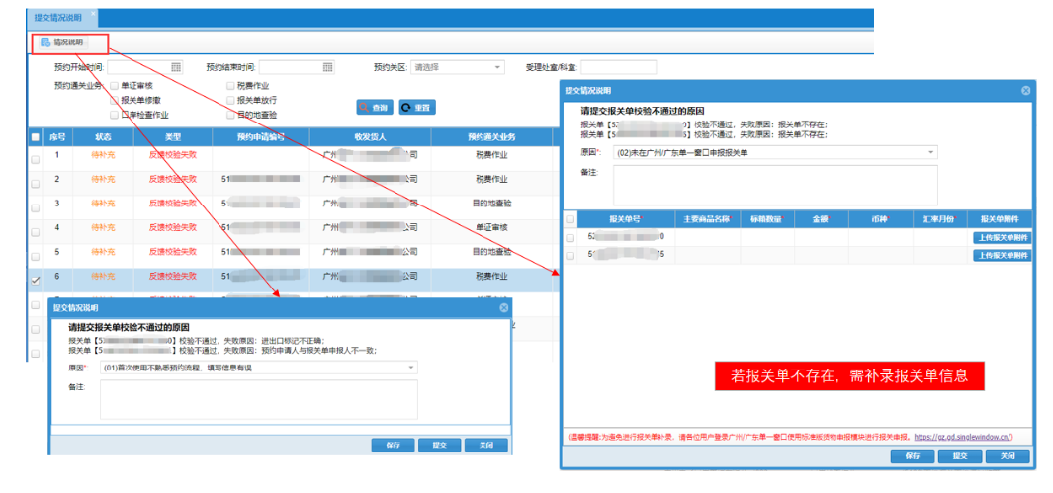1053x493 pixels.
Task: Click the 报关单号 column header
Action: [x=626, y=219]
